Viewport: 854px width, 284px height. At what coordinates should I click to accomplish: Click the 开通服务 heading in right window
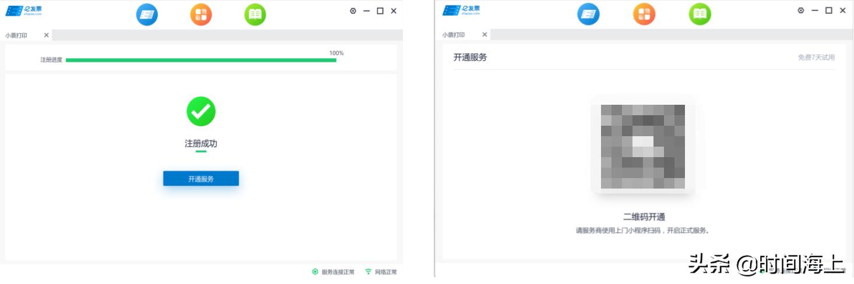click(x=470, y=58)
